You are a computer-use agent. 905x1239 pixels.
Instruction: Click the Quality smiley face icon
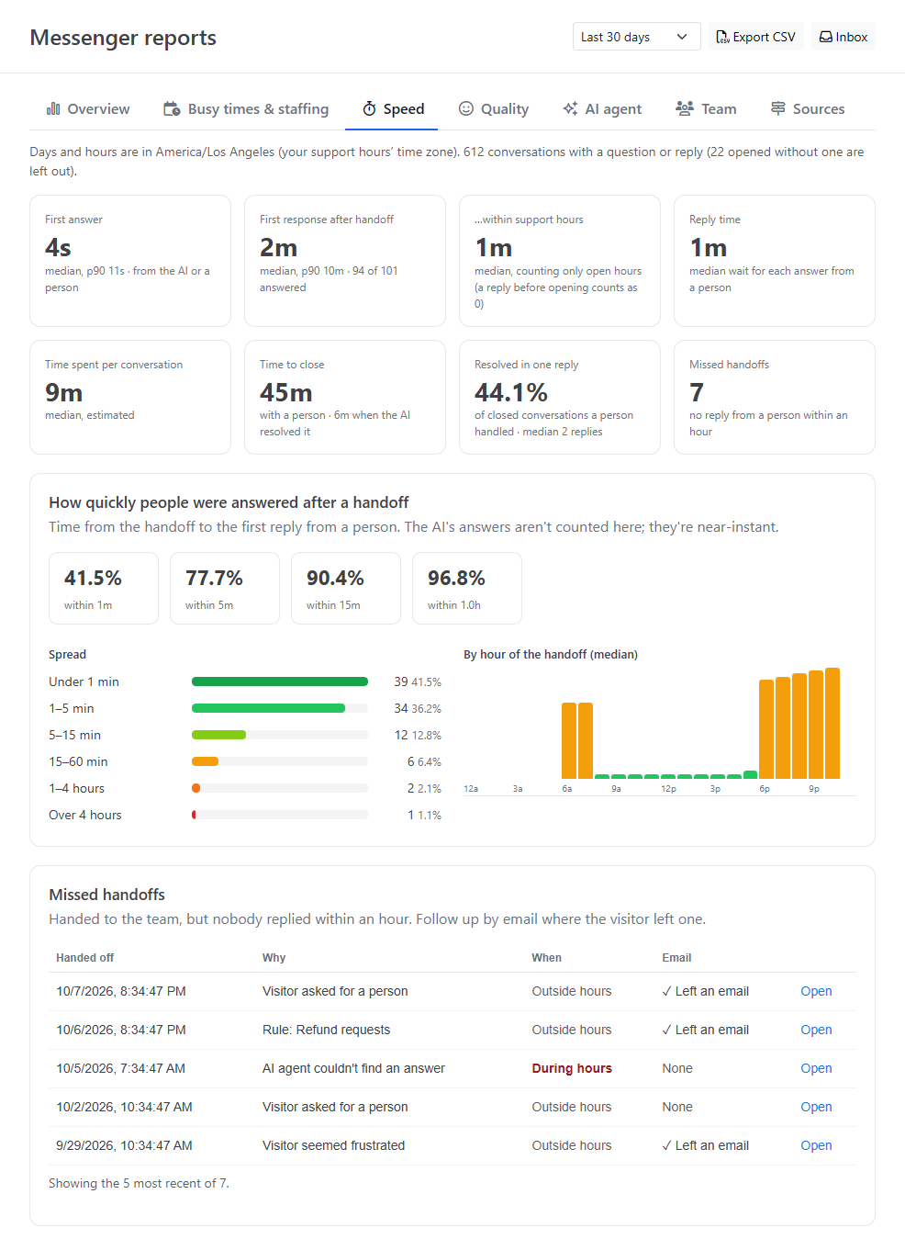point(466,108)
